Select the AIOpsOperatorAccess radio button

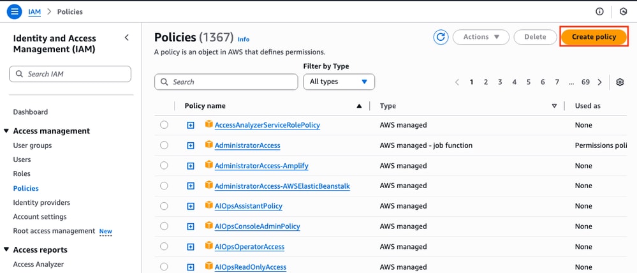[164, 247]
